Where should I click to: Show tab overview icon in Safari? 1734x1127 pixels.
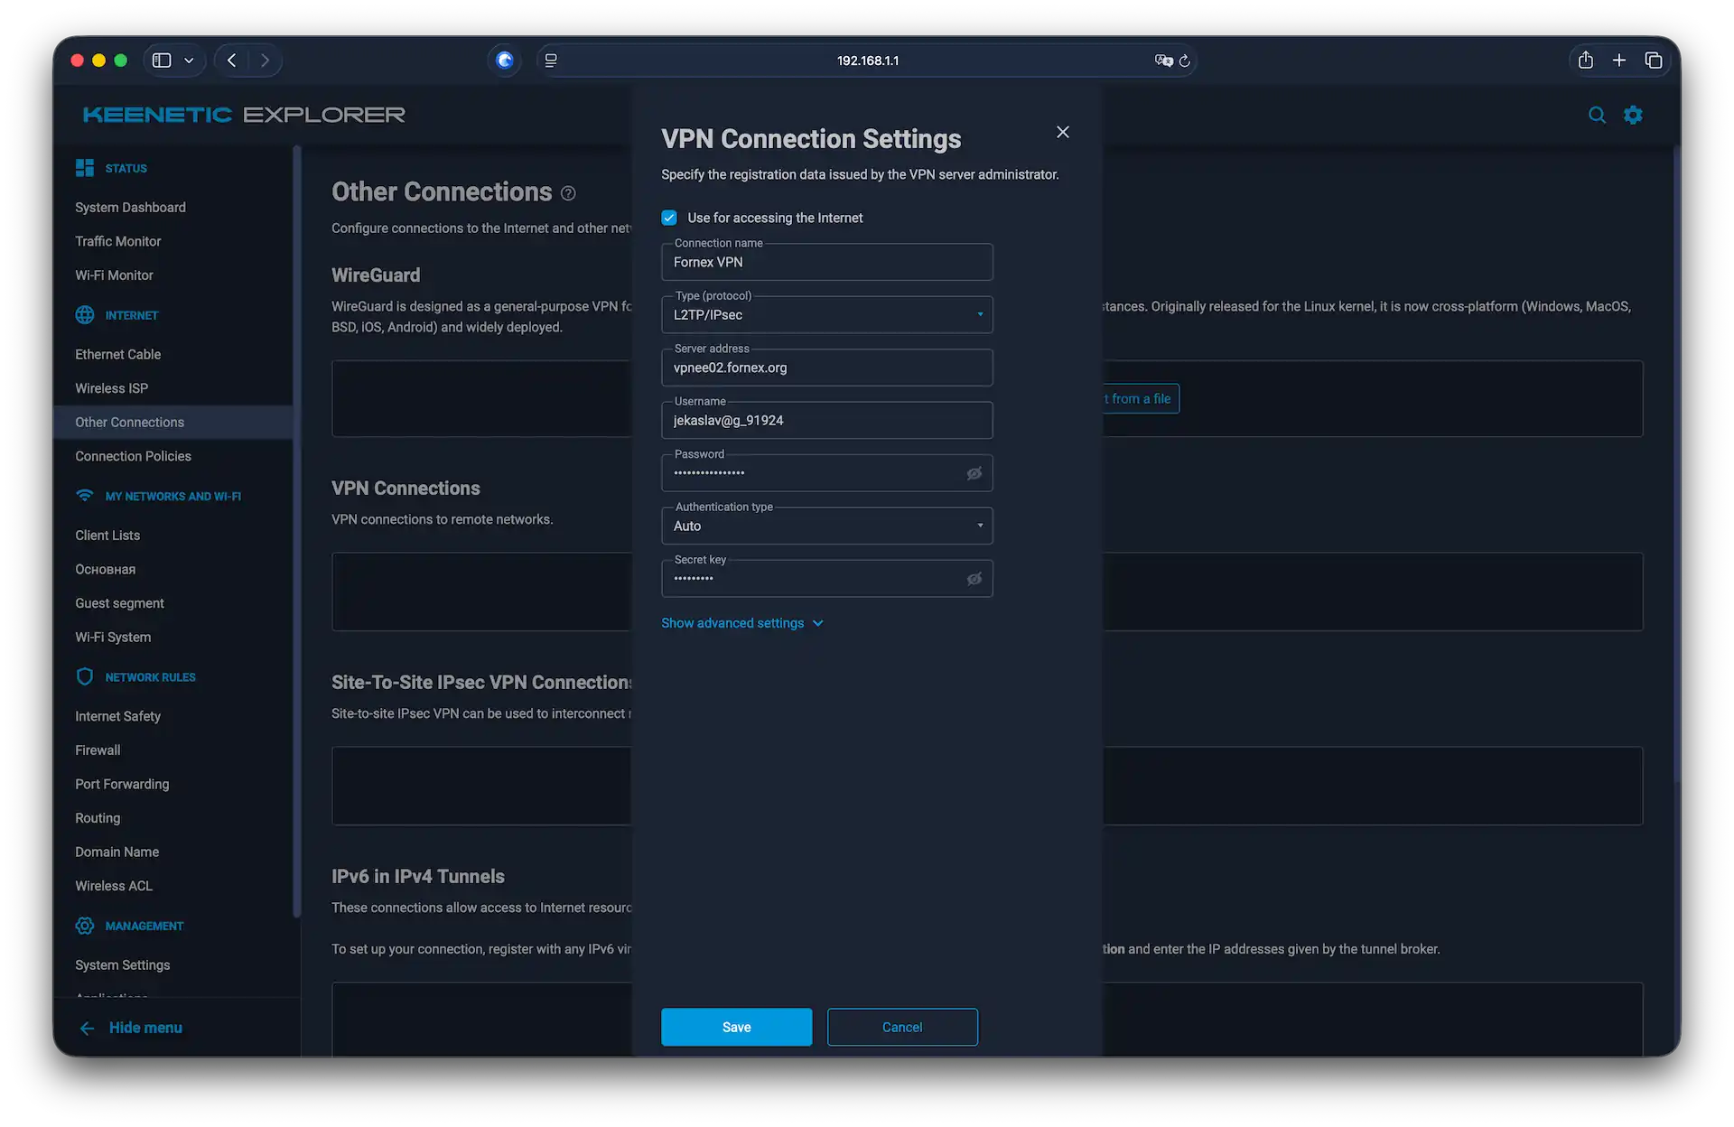click(1654, 61)
